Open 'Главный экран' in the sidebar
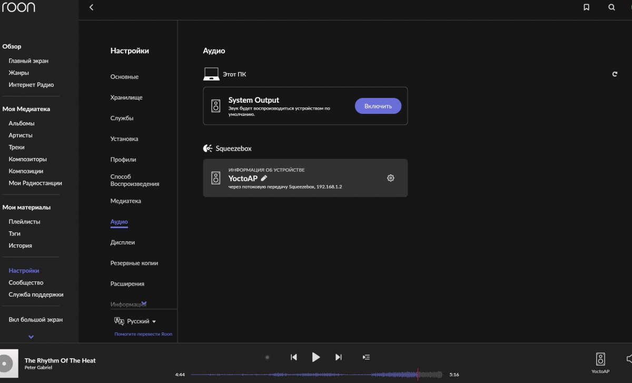The height and width of the screenshot is (383, 632). tap(28, 61)
